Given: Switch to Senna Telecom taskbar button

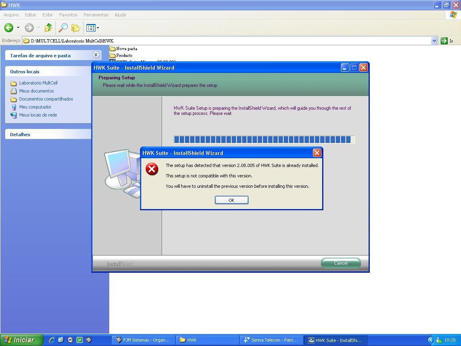Looking at the screenshot, I should pyautogui.click(x=271, y=340).
